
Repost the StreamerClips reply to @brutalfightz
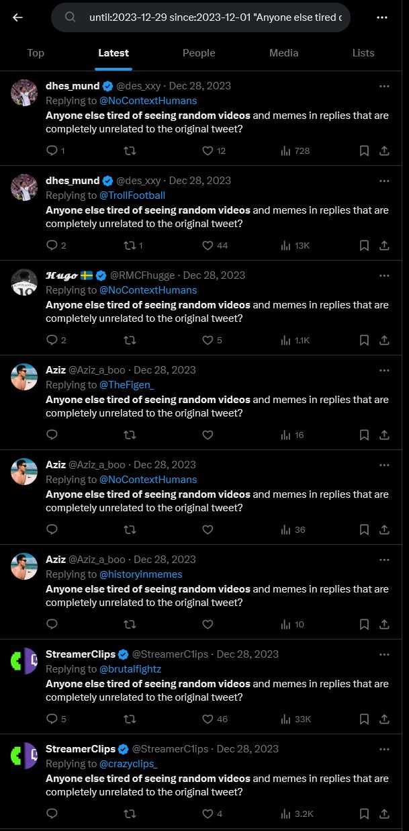[130, 719]
